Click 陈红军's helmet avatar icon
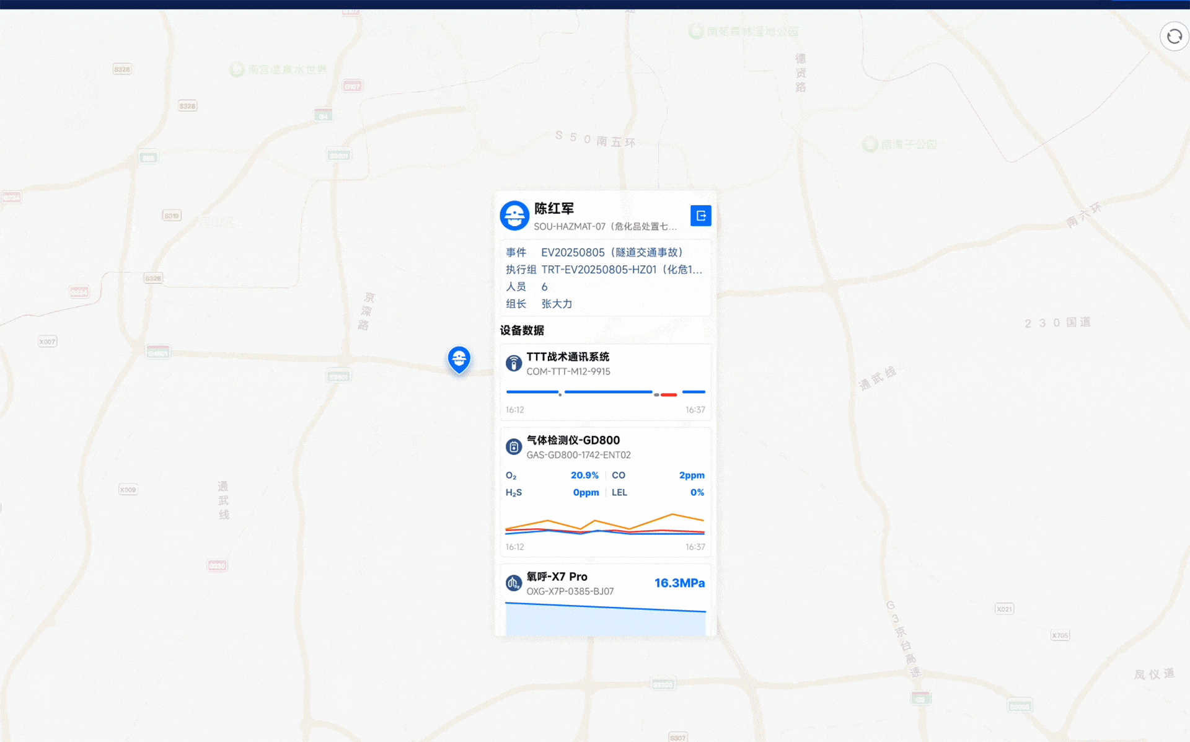1190x742 pixels. (514, 216)
